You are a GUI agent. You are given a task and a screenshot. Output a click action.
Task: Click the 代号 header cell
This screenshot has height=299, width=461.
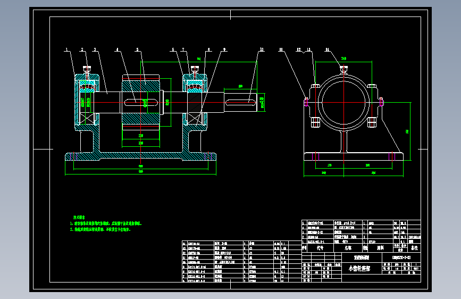point(320,248)
